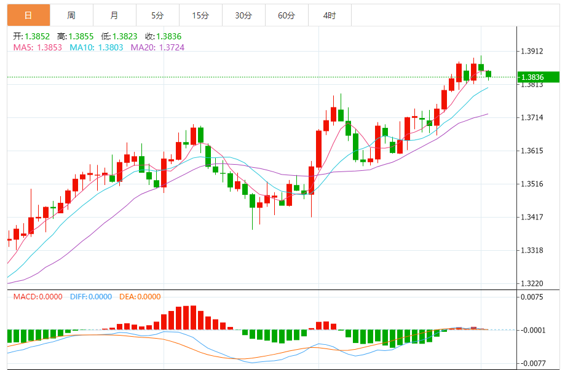The width and height of the screenshot is (565, 370).
Task: Click the 1.3912 price axis label
Action: pyautogui.click(x=532, y=51)
